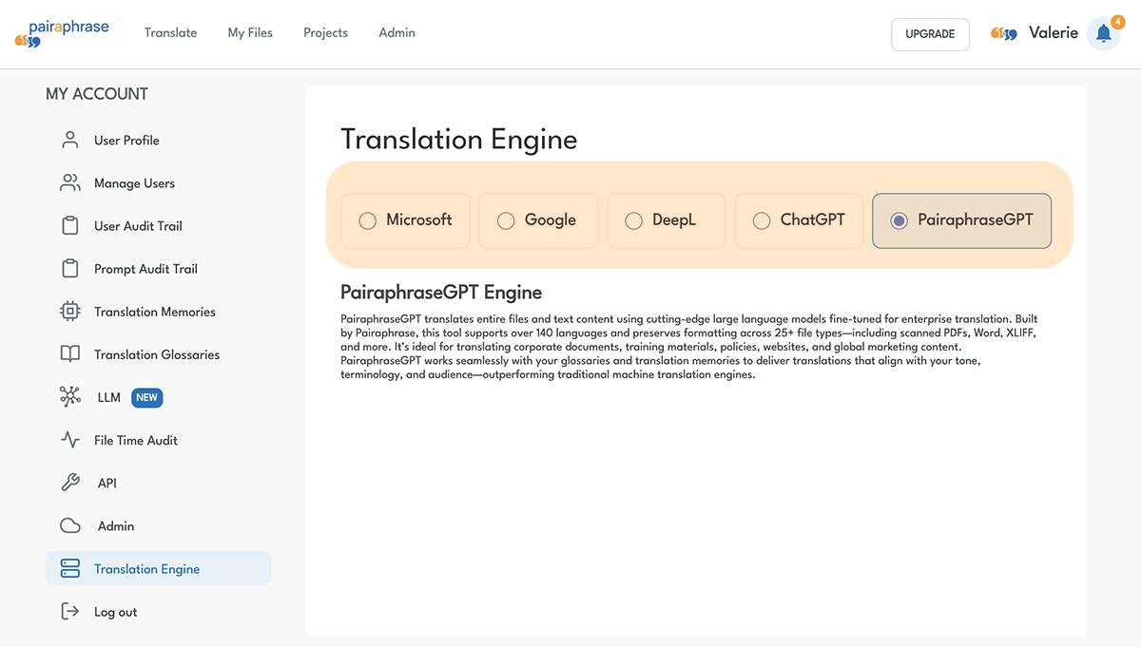Viewport: 1142px width, 647px height.
Task: Select the ChatGPT engine radio button
Action: coord(762,220)
